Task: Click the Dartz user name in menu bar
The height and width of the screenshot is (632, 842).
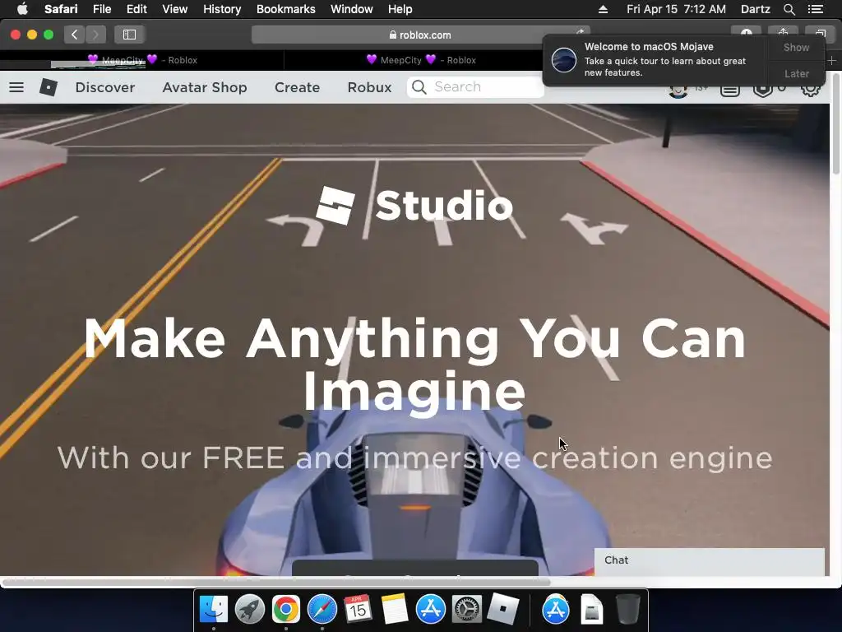Action: (755, 9)
